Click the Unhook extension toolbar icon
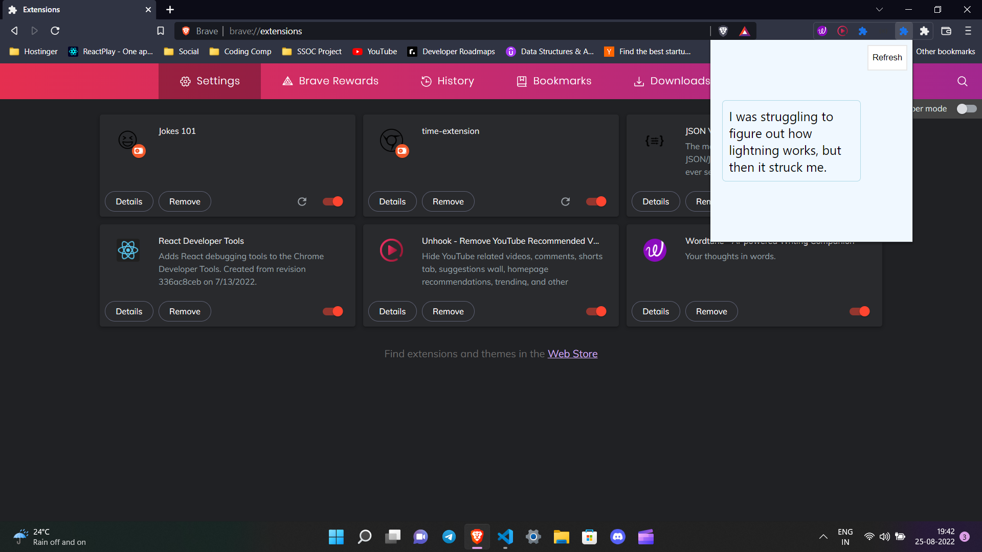The width and height of the screenshot is (982, 552). click(x=842, y=31)
